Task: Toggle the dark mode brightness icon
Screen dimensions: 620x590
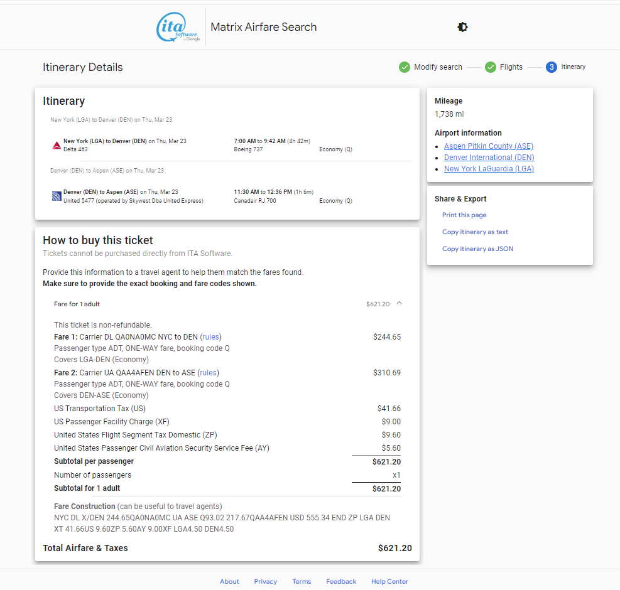Action: point(462,27)
